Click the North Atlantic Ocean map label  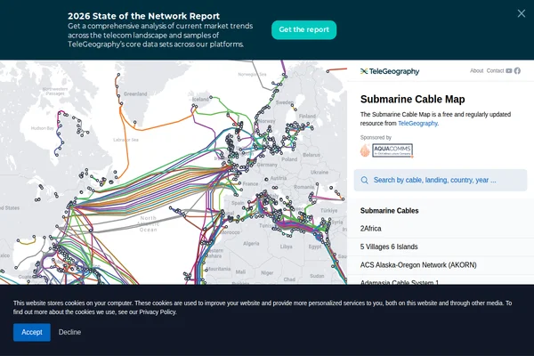(x=148, y=223)
